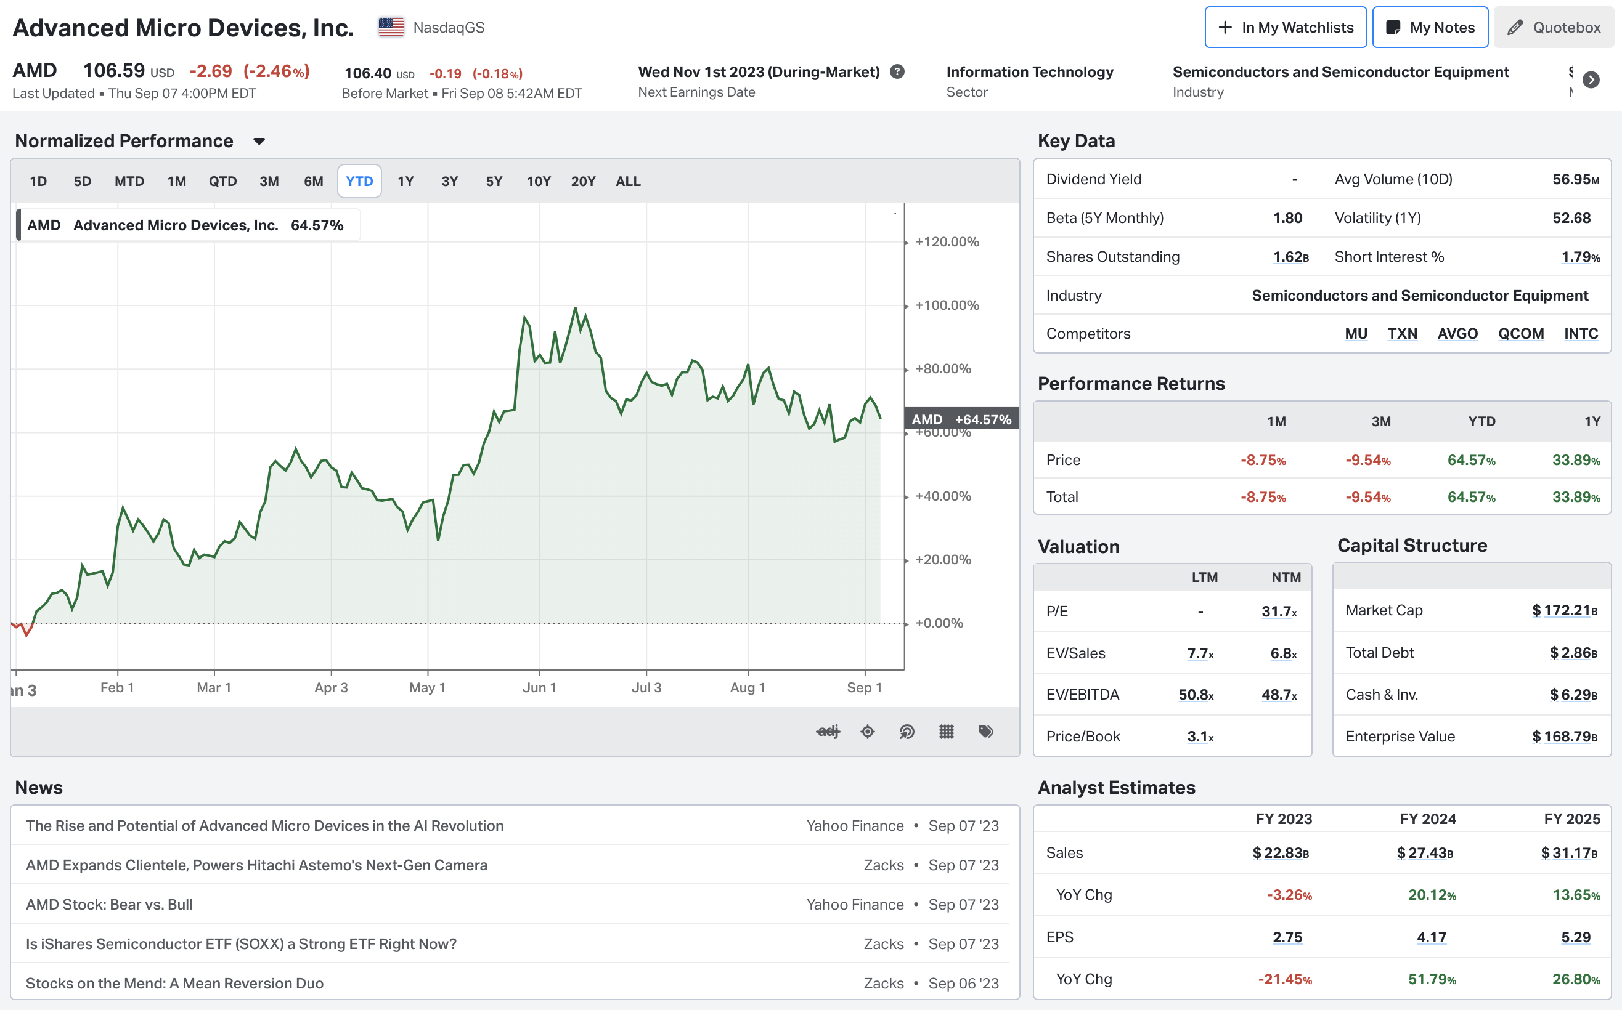The height and width of the screenshot is (1010, 1622).
Task: Click the Volatility (1Y) value 52.68
Action: tap(1571, 218)
